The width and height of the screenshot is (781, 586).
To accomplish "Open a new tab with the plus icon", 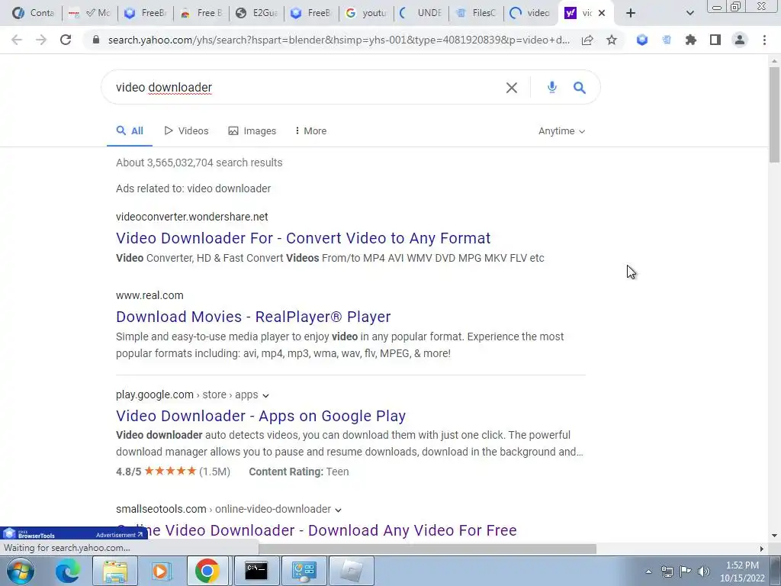I will click(631, 13).
